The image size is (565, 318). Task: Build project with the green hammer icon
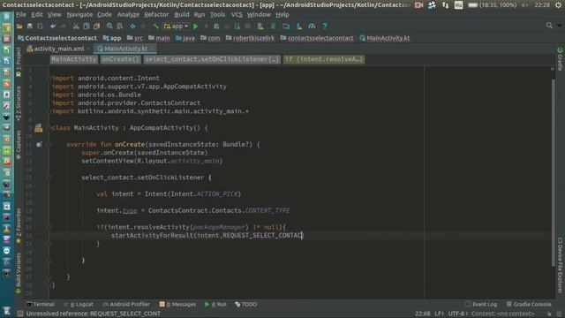point(155,26)
